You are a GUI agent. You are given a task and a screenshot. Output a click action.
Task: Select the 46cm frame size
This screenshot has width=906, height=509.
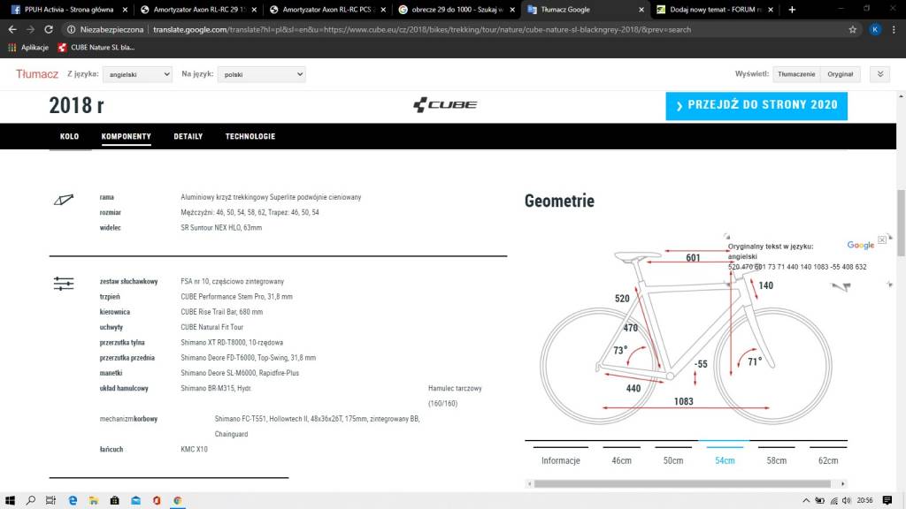point(621,460)
